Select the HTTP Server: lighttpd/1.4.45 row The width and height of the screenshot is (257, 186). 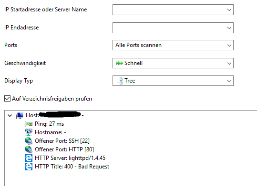[x=70, y=158]
